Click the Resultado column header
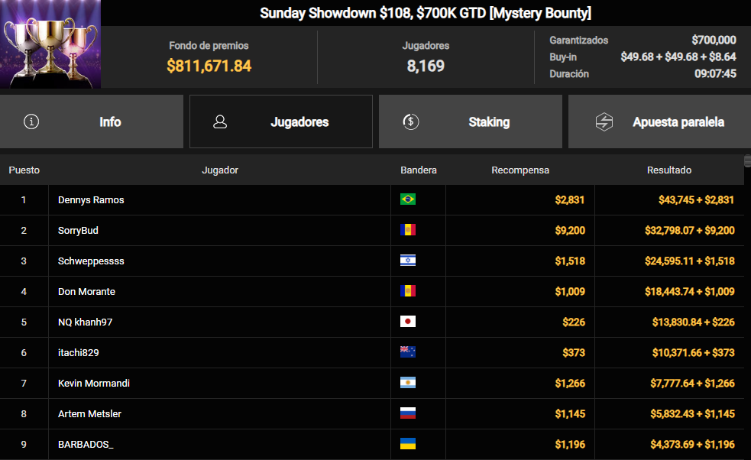The height and width of the screenshot is (460, 751). [x=669, y=170]
